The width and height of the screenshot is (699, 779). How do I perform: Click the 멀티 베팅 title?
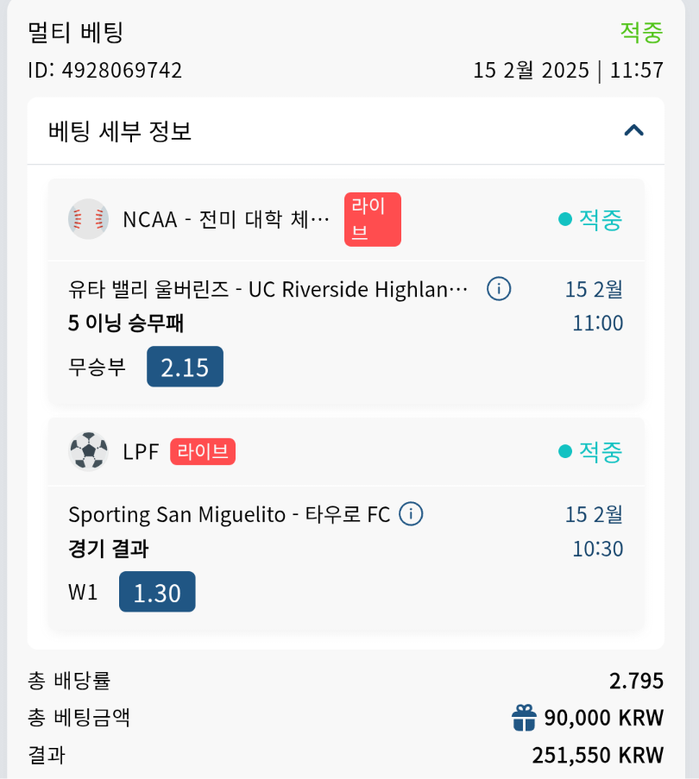76,33
